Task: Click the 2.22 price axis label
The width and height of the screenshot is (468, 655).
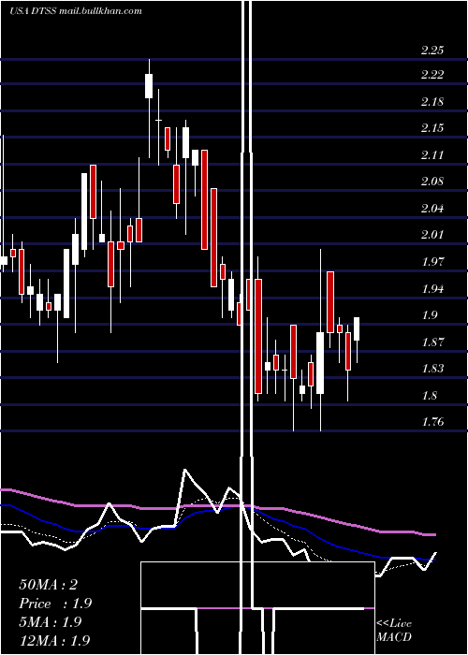Action: [x=432, y=75]
